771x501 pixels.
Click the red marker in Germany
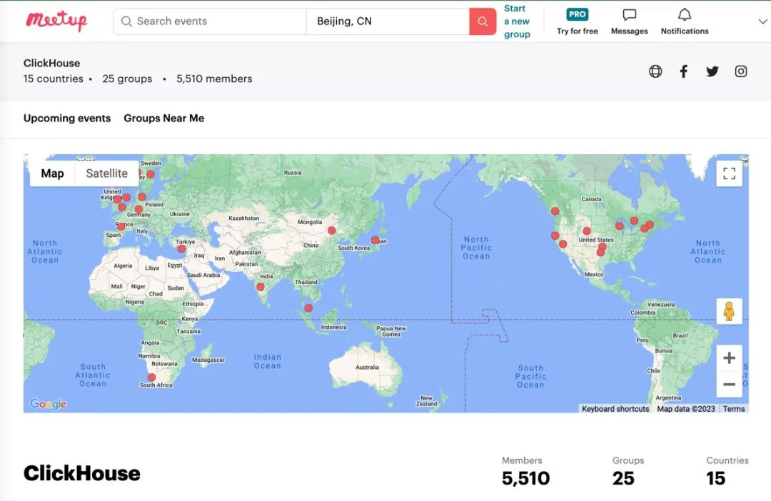[x=138, y=209]
